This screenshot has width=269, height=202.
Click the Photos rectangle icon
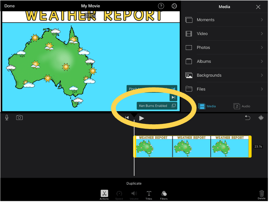(x=189, y=48)
